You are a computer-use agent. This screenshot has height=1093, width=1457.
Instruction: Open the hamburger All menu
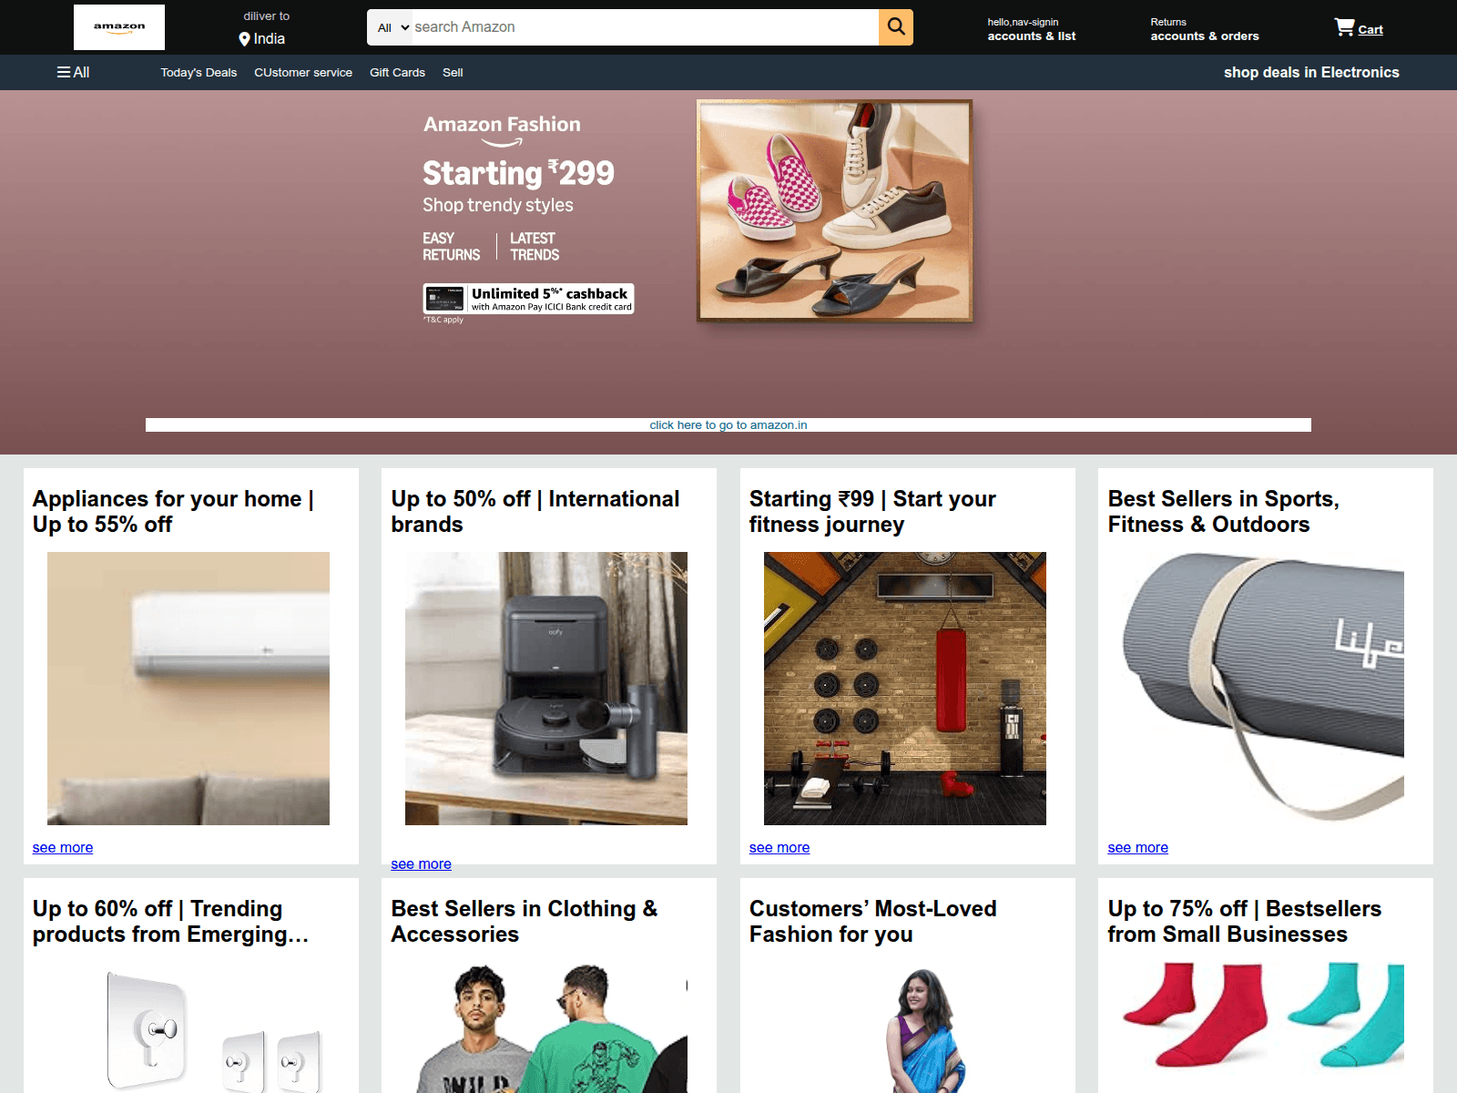tap(73, 72)
